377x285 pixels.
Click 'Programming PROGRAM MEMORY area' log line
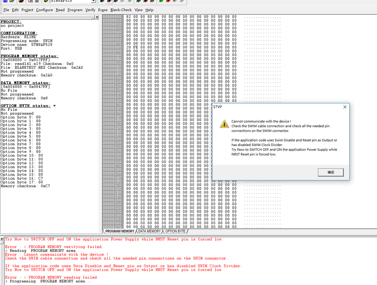pos(48,281)
